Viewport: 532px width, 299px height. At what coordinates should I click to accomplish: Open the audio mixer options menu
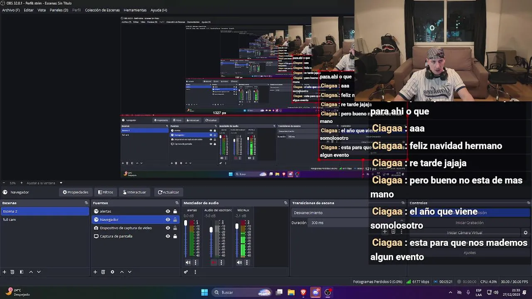195,272
